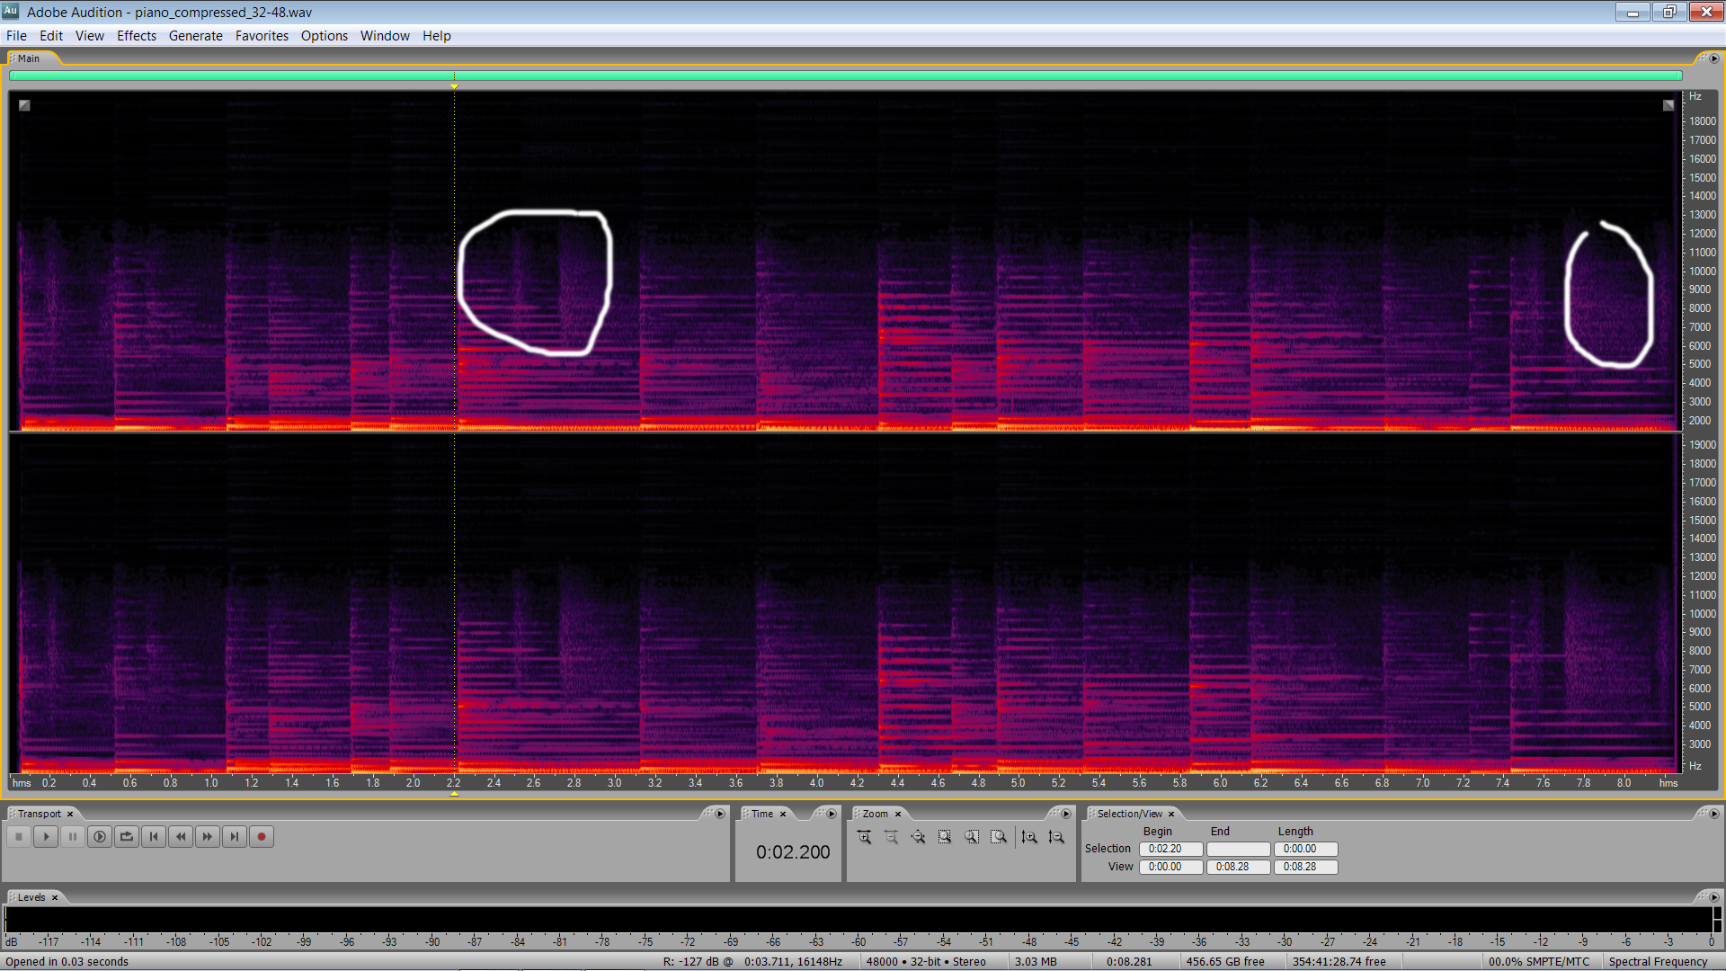Go to Beginning transport button
Viewport: 1726px width, 971px height.
(154, 837)
